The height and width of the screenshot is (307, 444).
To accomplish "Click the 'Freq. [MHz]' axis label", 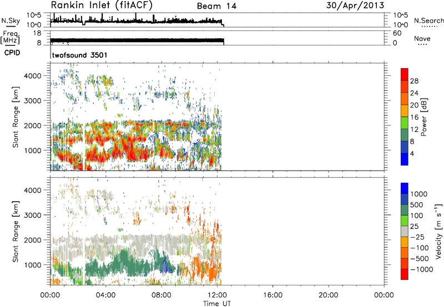I will point(10,38).
